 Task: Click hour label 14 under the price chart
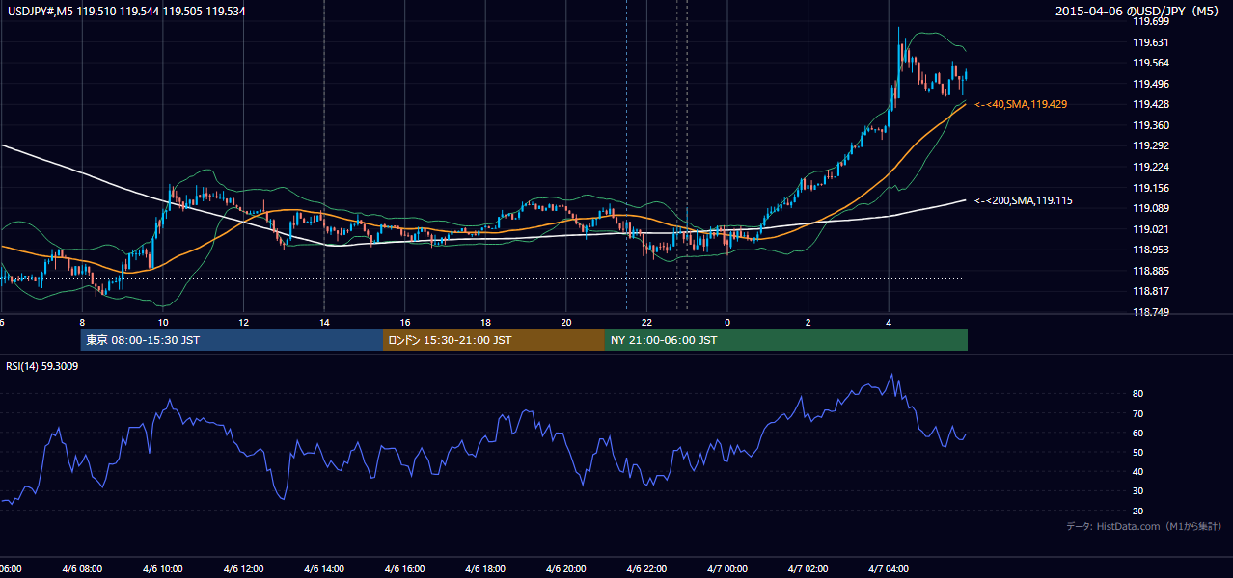tap(324, 323)
